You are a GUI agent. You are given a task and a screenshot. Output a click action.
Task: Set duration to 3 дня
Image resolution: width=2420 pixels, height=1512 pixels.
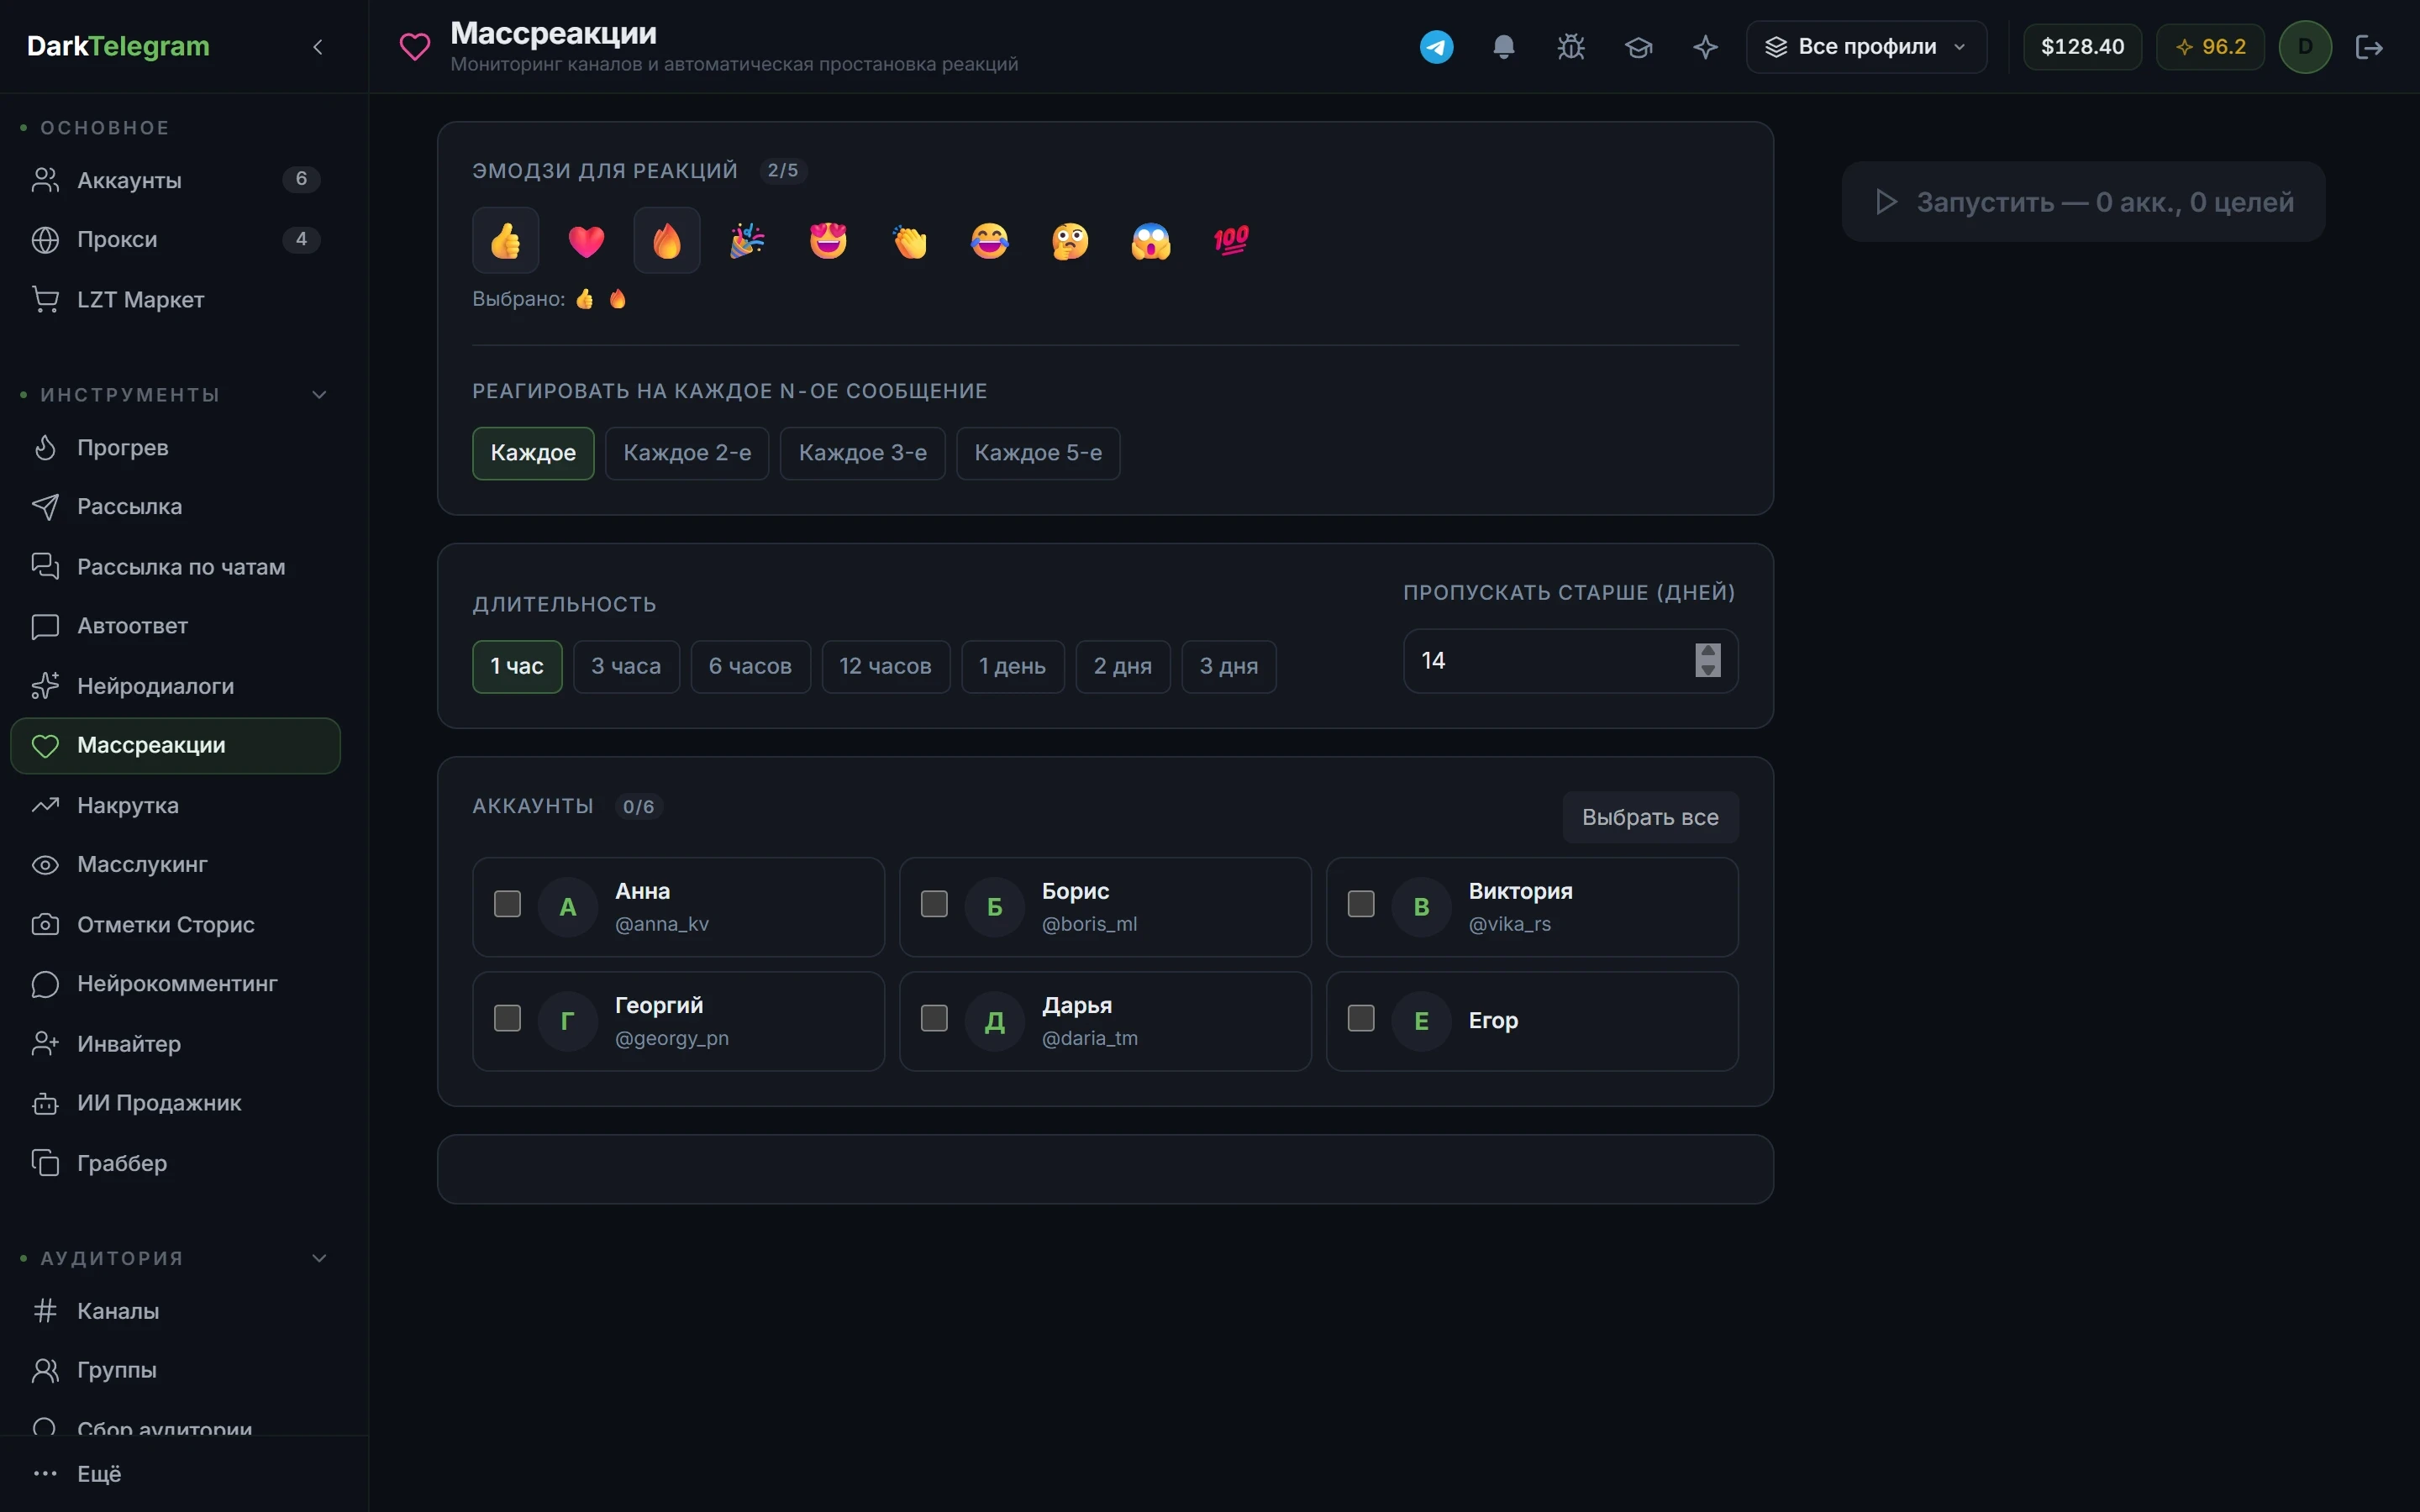tap(1228, 666)
